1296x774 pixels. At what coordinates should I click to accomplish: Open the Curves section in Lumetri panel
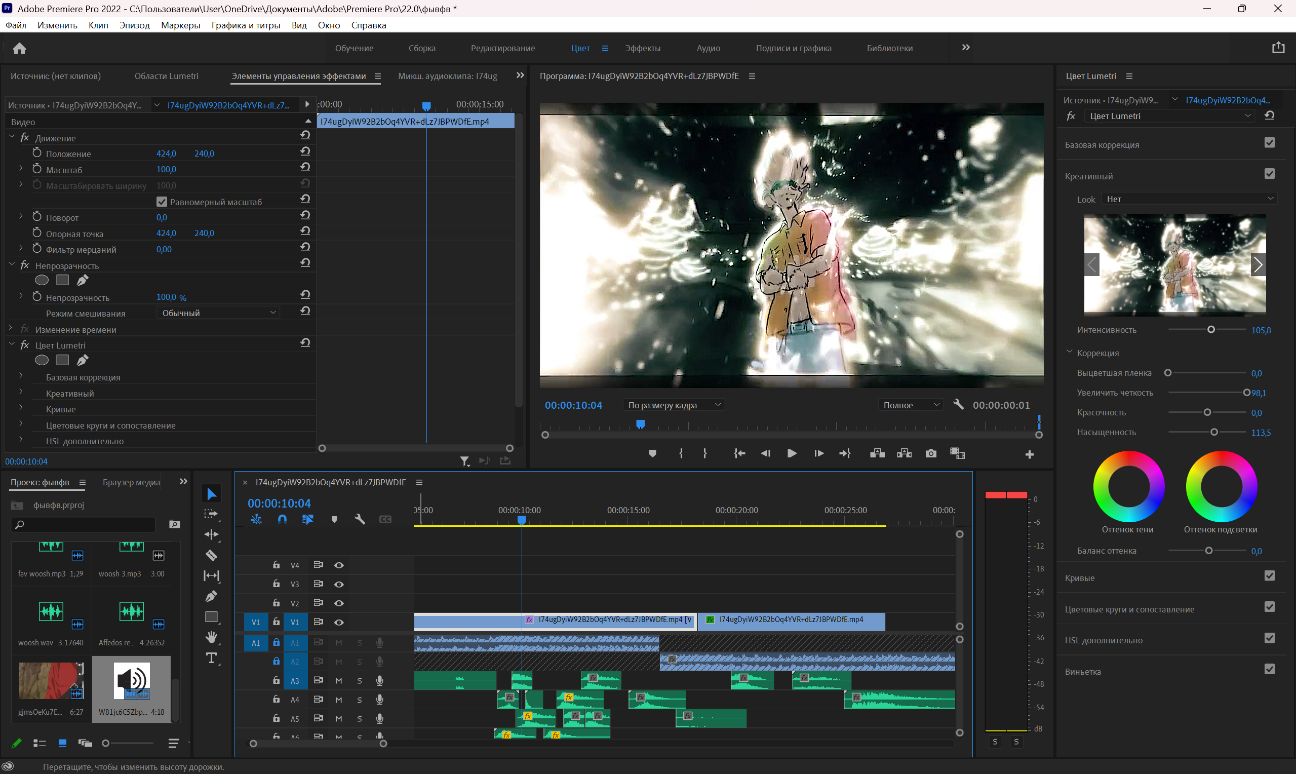(1079, 578)
